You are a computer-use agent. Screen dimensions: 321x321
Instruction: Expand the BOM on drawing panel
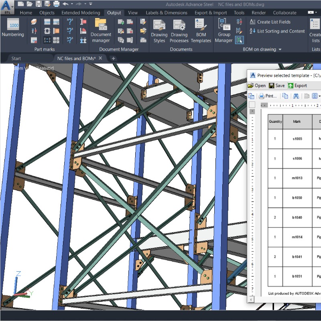280,49
